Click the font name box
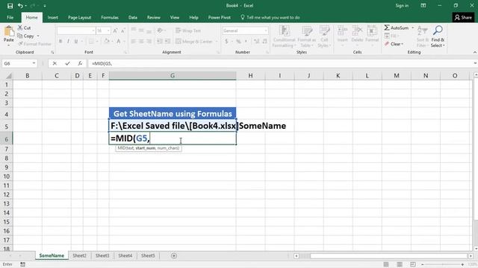The image size is (478, 268). pyautogui.click(x=75, y=31)
